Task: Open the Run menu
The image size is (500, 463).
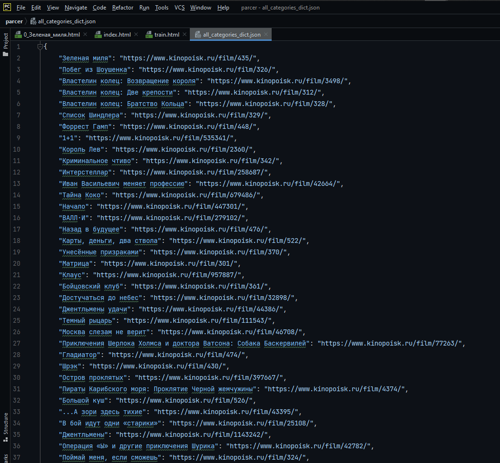Action: pos(144,8)
